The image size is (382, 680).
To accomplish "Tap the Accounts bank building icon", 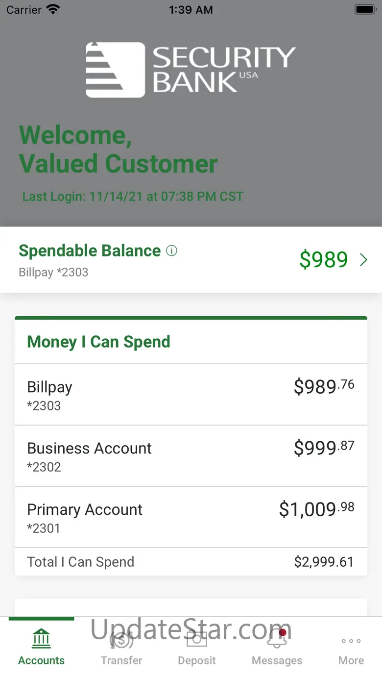I will 42,639.
